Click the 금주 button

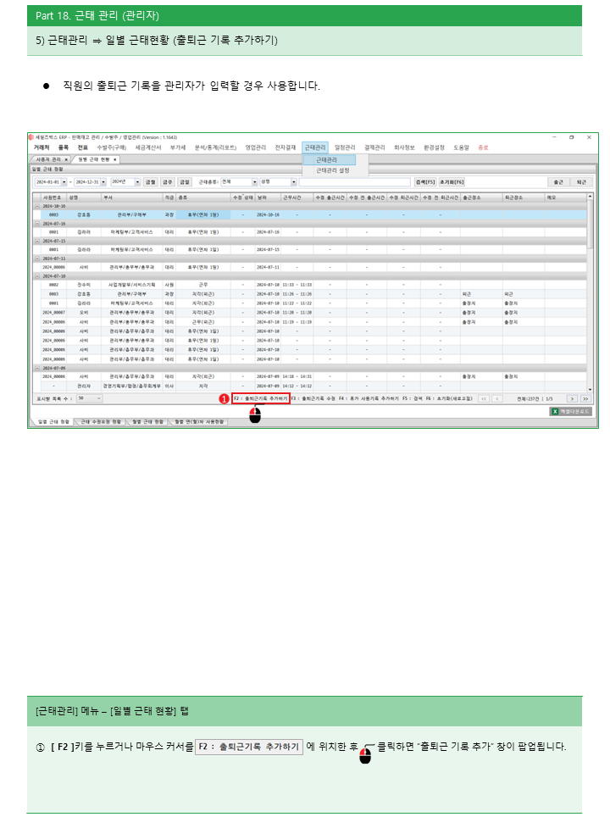(167, 182)
